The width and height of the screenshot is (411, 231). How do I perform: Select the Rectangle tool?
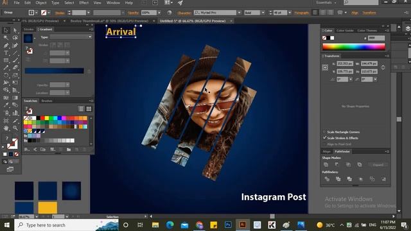tap(6, 60)
